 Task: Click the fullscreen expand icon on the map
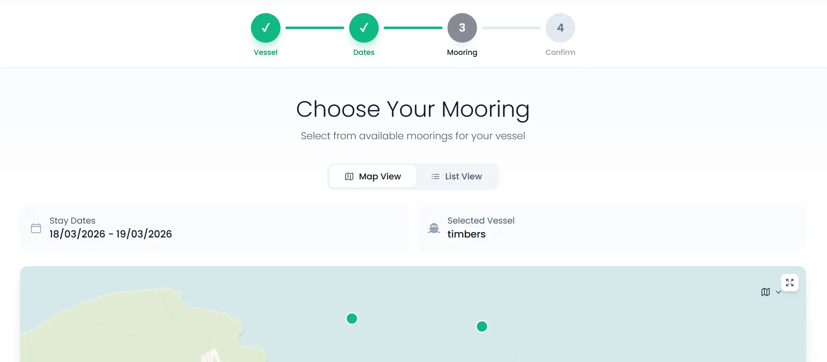click(790, 283)
